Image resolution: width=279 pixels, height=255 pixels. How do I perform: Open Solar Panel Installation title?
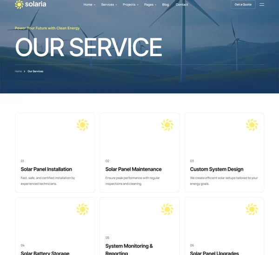pyautogui.click(x=46, y=169)
